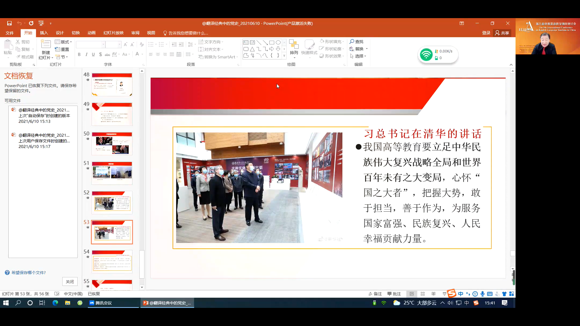Image resolution: width=580 pixels, height=326 pixels.
Task: Click normal view icon in status bar
Action: coord(412,294)
